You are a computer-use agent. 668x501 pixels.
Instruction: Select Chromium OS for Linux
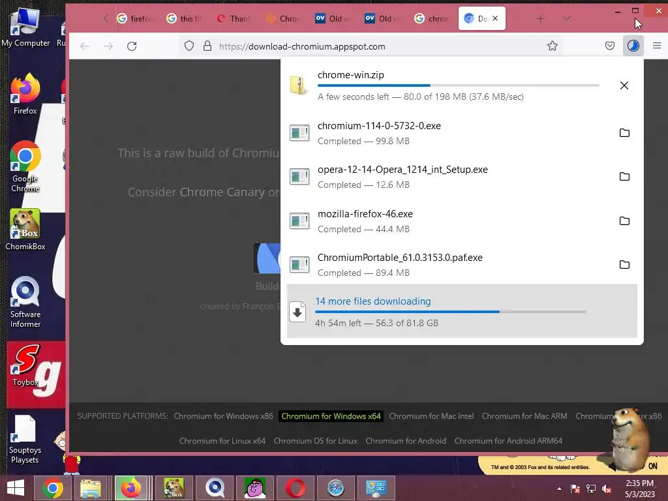point(316,441)
